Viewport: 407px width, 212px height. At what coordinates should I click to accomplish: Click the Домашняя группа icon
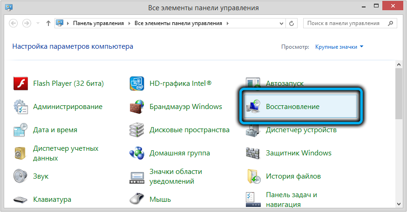click(137, 153)
